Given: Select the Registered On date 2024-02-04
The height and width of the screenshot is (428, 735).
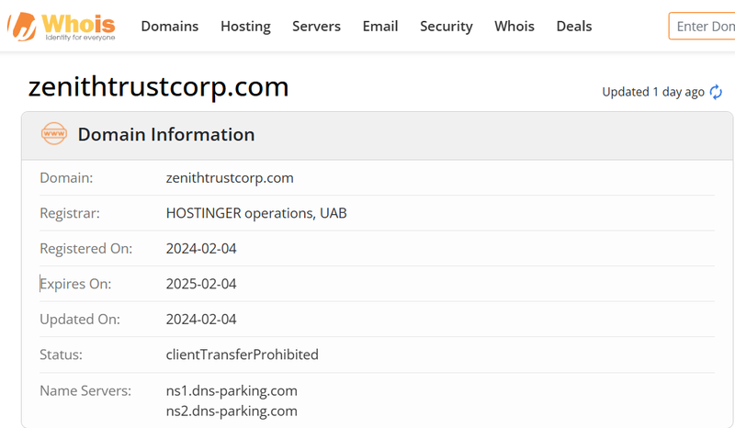Looking at the screenshot, I should tap(201, 249).
